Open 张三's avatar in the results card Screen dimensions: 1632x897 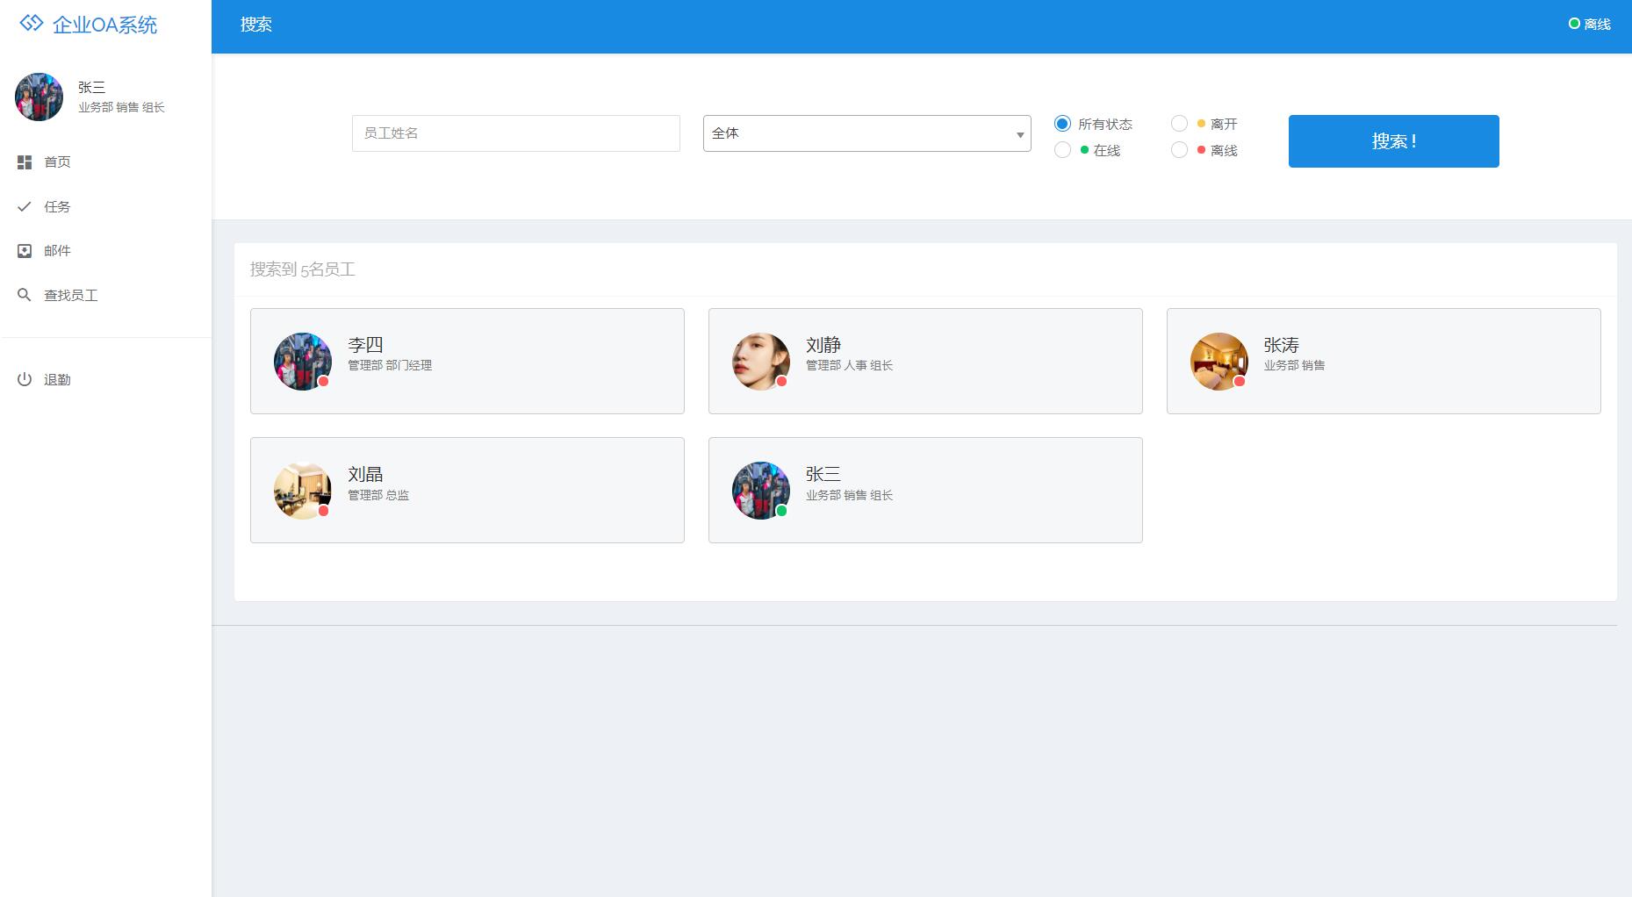tap(761, 491)
